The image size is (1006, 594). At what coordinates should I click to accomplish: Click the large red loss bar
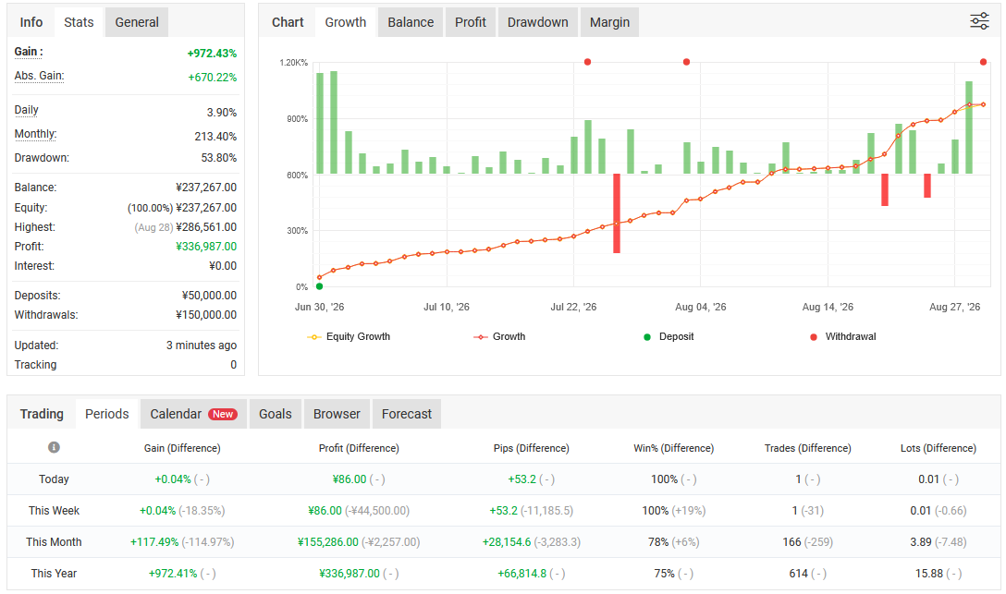pos(617,213)
